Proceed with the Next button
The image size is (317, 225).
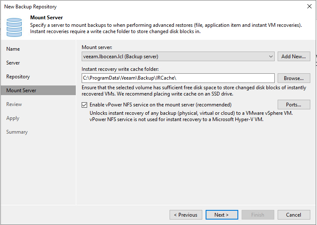(x=222, y=215)
